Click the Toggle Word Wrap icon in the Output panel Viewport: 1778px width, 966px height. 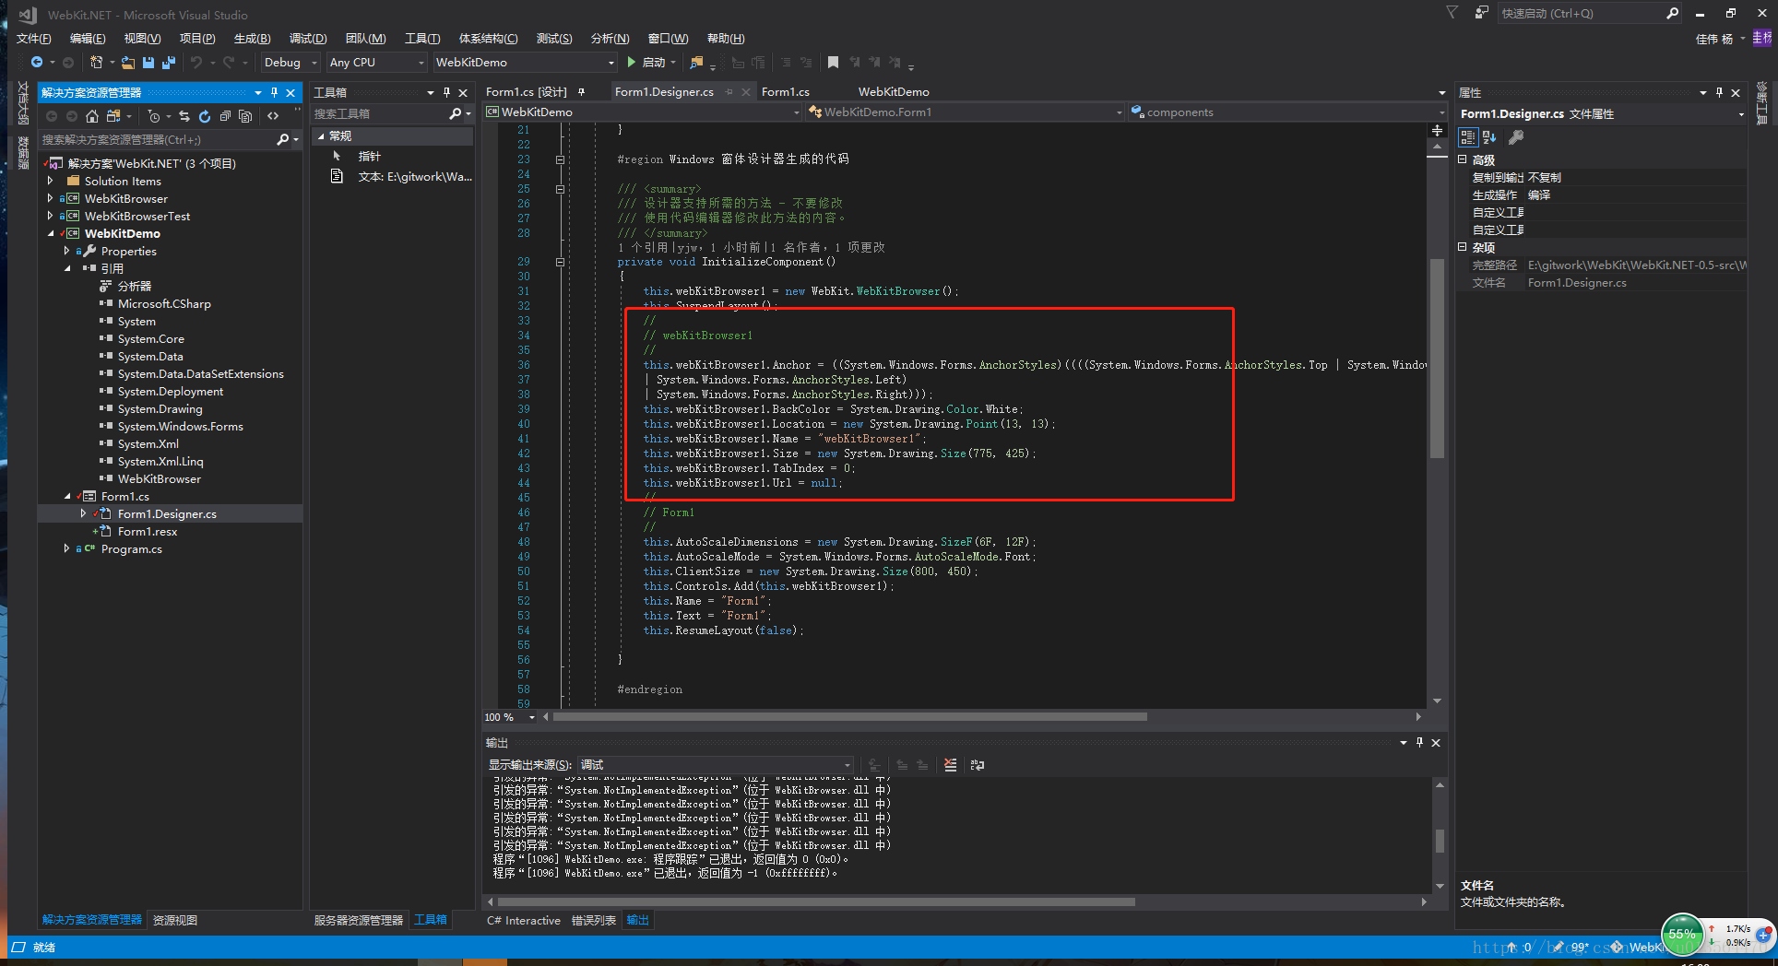point(978,765)
